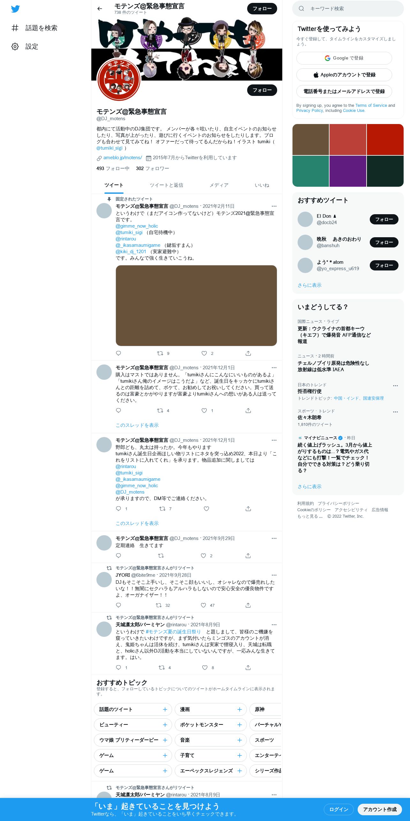
Task: Open Terms of Service link
Action: point(371,106)
